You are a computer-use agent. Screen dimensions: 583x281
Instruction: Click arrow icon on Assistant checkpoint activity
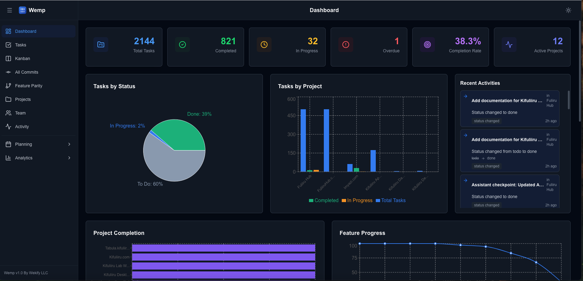465,180
